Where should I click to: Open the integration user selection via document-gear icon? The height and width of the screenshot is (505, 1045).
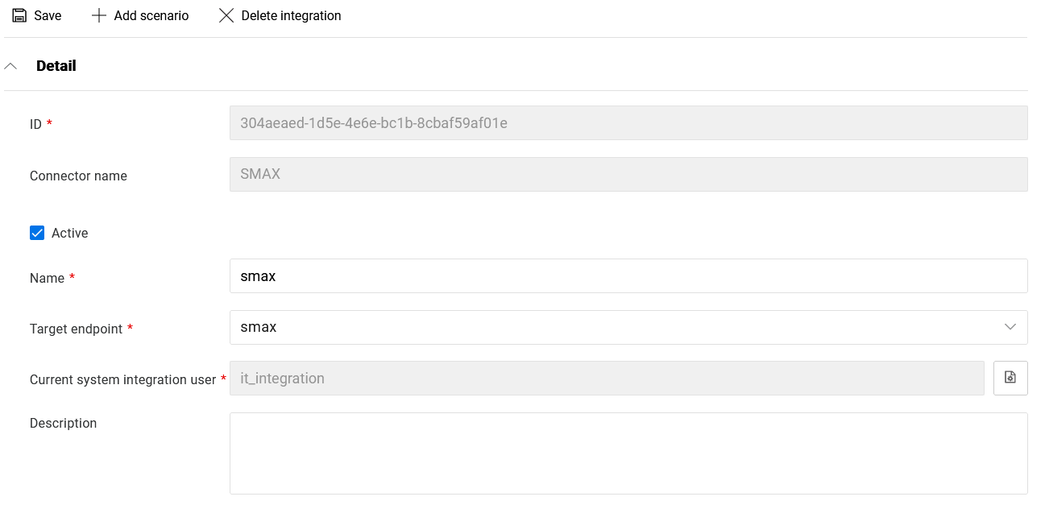point(1010,378)
